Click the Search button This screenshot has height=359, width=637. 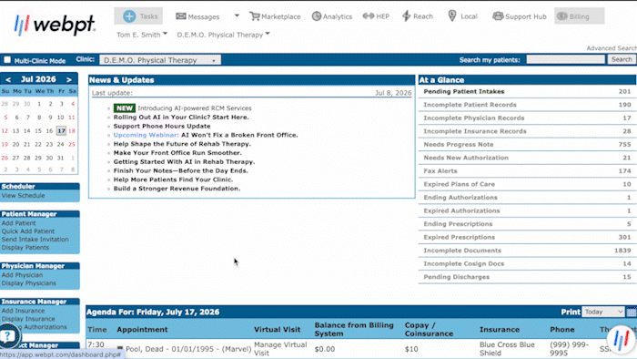[x=622, y=59]
